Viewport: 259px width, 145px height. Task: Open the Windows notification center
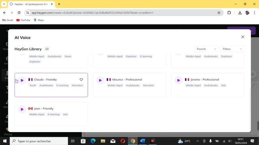point(253,141)
